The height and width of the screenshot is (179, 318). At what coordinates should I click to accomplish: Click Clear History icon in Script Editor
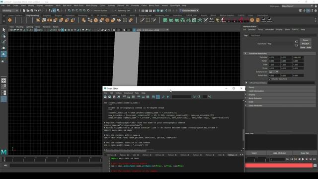point(124,97)
